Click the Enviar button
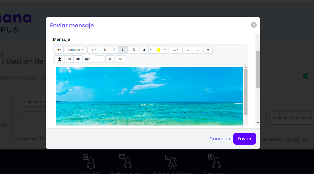This screenshot has width=314, height=174. (x=245, y=139)
